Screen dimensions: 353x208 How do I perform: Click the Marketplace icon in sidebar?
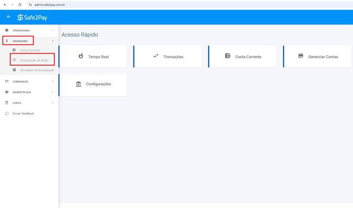[x=7, y=92]
